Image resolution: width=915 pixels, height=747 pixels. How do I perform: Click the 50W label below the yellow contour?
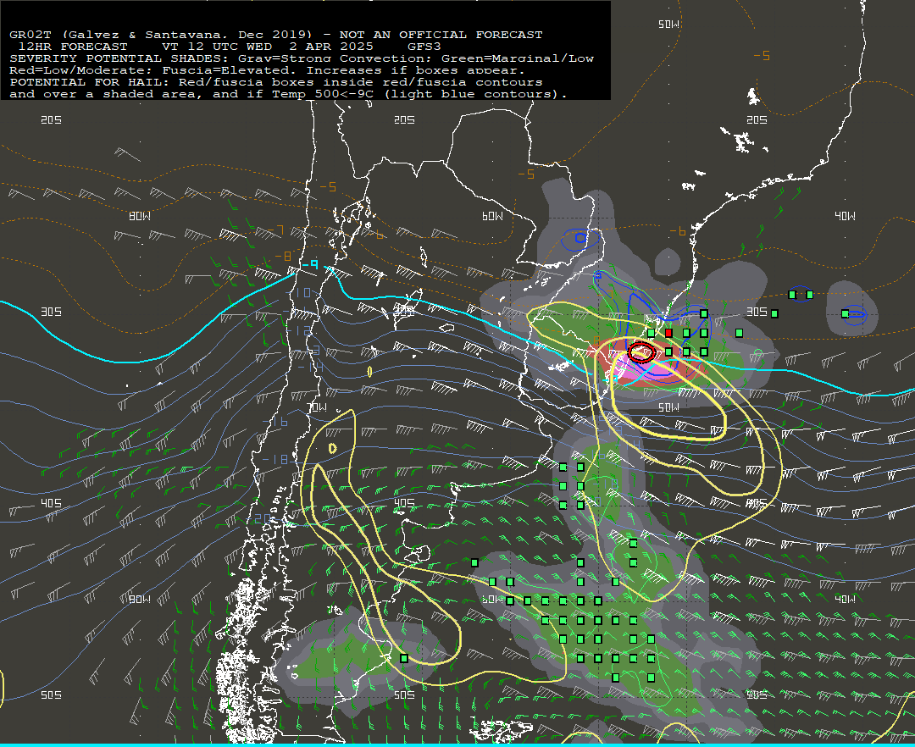click(x=668, y=407)
